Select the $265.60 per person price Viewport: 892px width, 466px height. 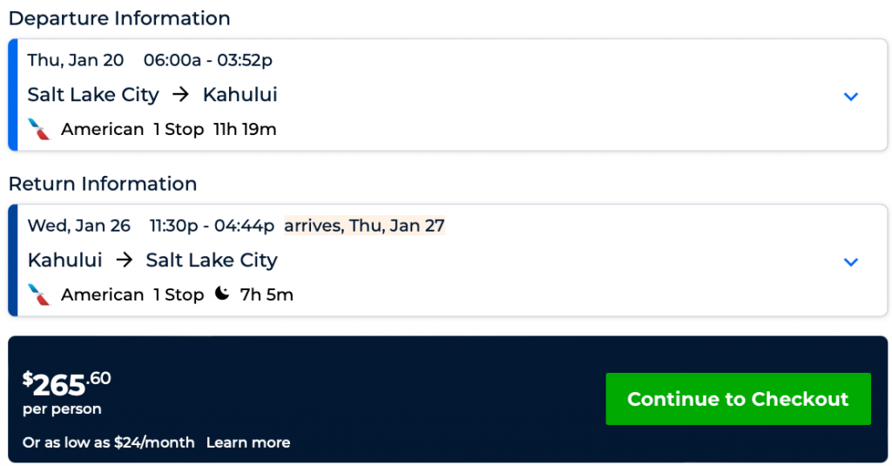pyautogui.click(x=67, y=384)
